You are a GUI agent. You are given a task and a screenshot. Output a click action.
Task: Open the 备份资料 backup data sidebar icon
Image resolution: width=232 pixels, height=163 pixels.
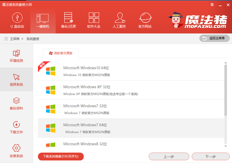coord(16,103)
